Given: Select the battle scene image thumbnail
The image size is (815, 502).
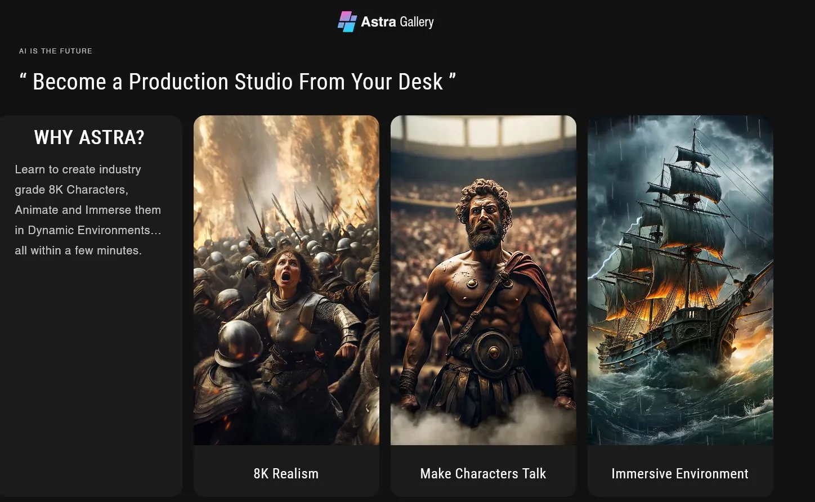Looking at the screenshot, I should coord(286,280).
